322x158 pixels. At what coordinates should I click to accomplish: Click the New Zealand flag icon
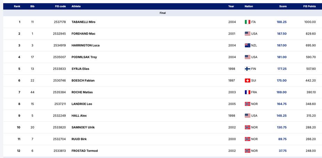click(248, 45)
